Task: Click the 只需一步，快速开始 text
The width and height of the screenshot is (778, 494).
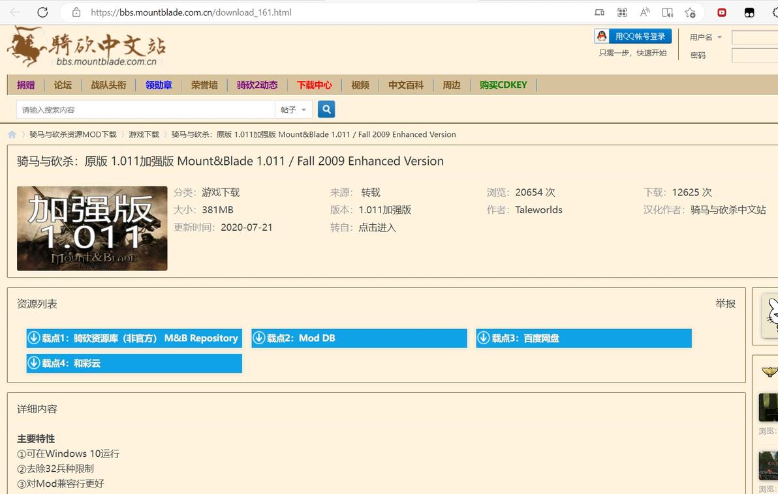Action: [632, 53]
